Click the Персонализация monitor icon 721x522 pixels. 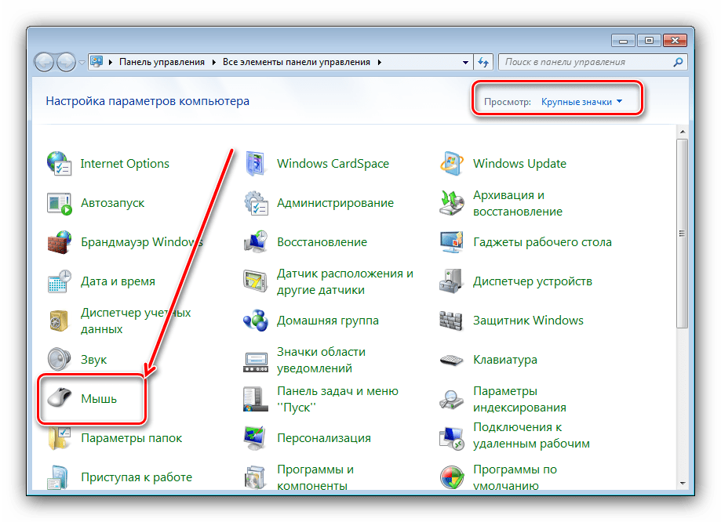click(x=255, y=438)
